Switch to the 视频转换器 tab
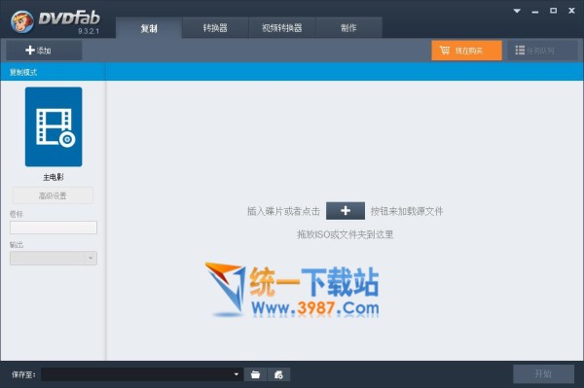 point(282,28)
